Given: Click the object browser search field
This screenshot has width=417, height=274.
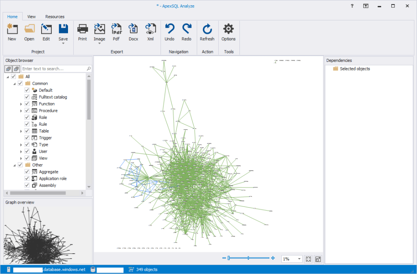Looking at the screenshot, I should pos(54,69).
